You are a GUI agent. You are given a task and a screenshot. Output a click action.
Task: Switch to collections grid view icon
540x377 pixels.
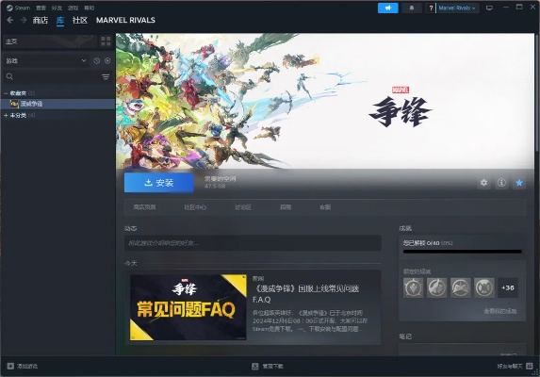106,41
